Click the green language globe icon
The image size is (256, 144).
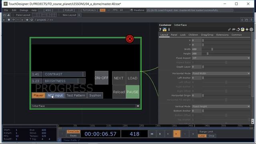click(x=242, y=30)
